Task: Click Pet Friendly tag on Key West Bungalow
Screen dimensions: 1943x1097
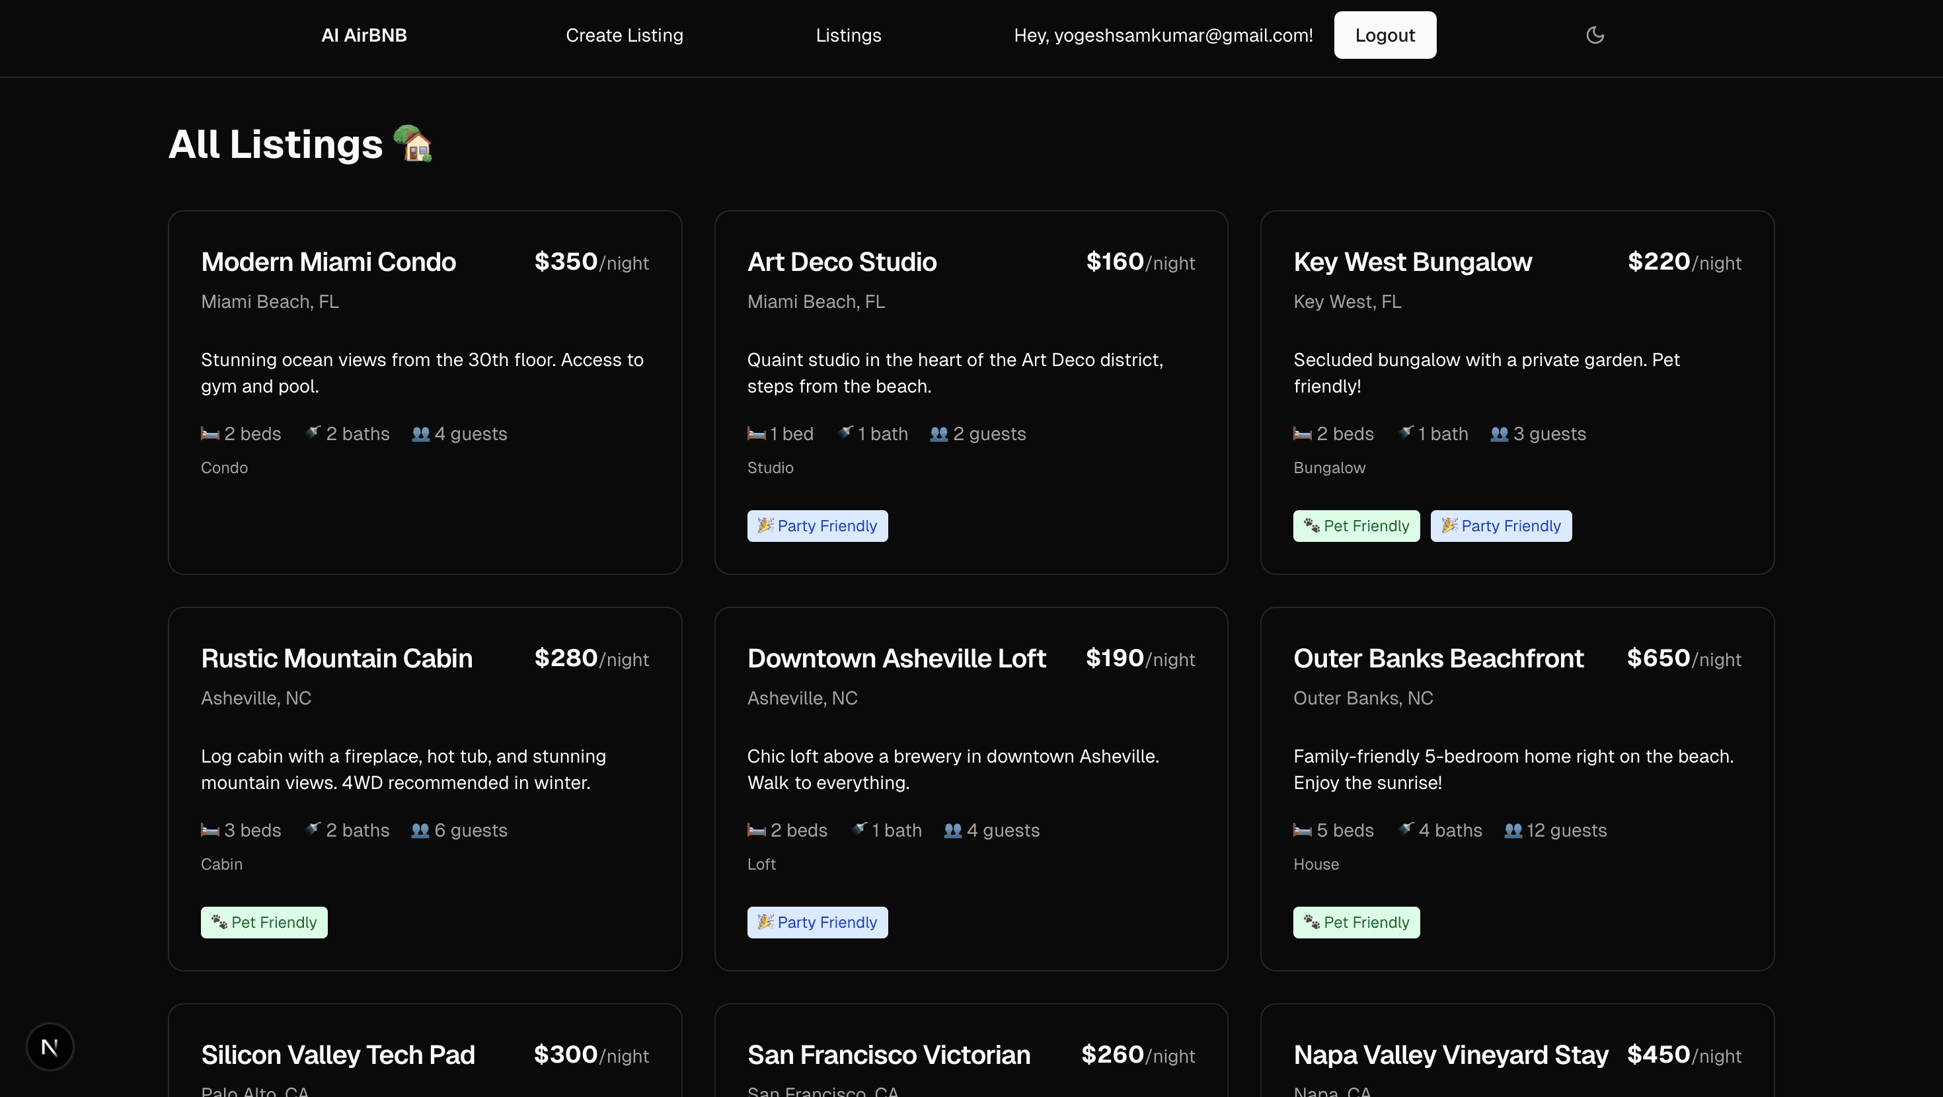Action: click(1355, 526)
